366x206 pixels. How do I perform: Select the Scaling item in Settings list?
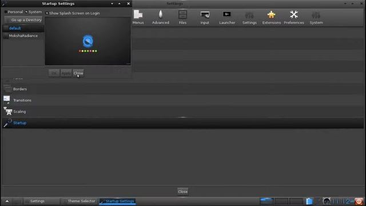(x=183, y=112)
